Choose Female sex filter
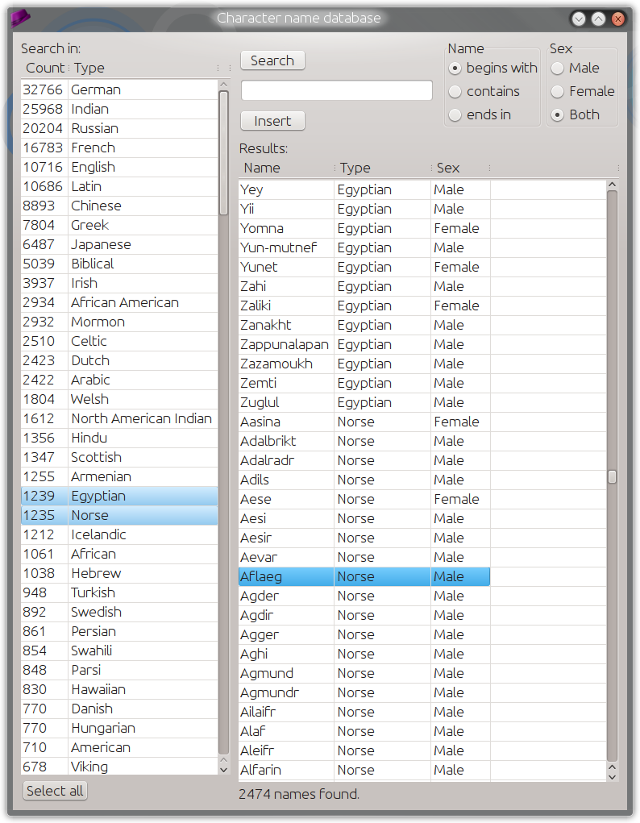The width and height of the screenshot is (640, 823). click(x=582, y=91)
